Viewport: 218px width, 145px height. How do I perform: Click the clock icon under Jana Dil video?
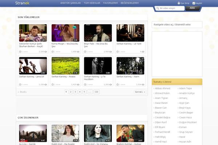tap(20, 84)
